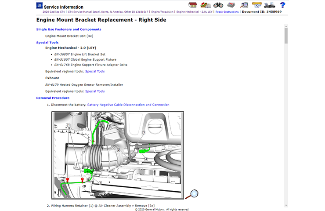Click the 'Service Information' header text

pos(63,7)
